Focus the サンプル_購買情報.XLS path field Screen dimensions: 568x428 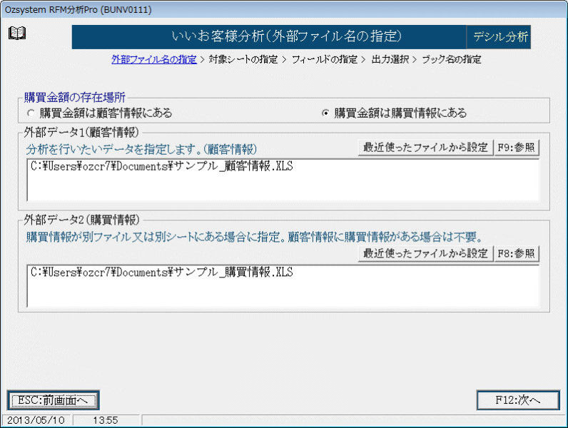283,286
